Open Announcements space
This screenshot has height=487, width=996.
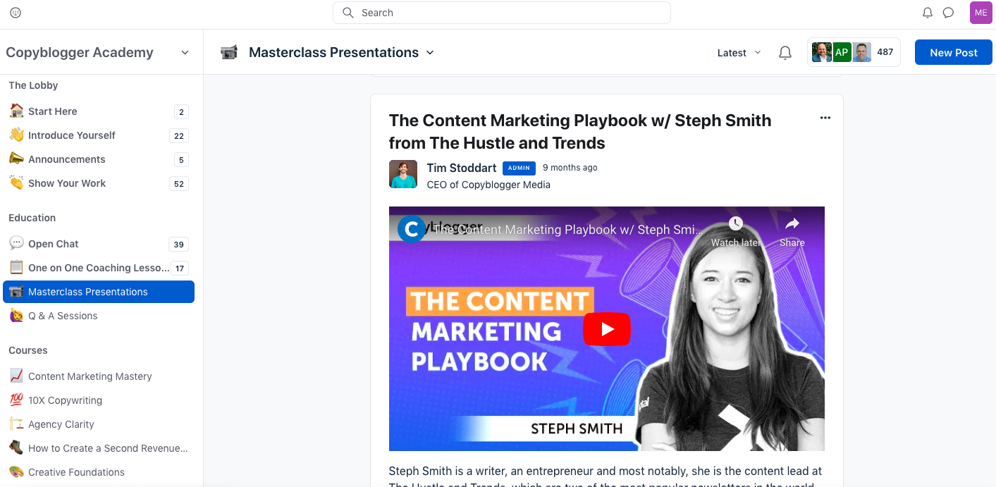pyautogui.click(x=99, y=159)
